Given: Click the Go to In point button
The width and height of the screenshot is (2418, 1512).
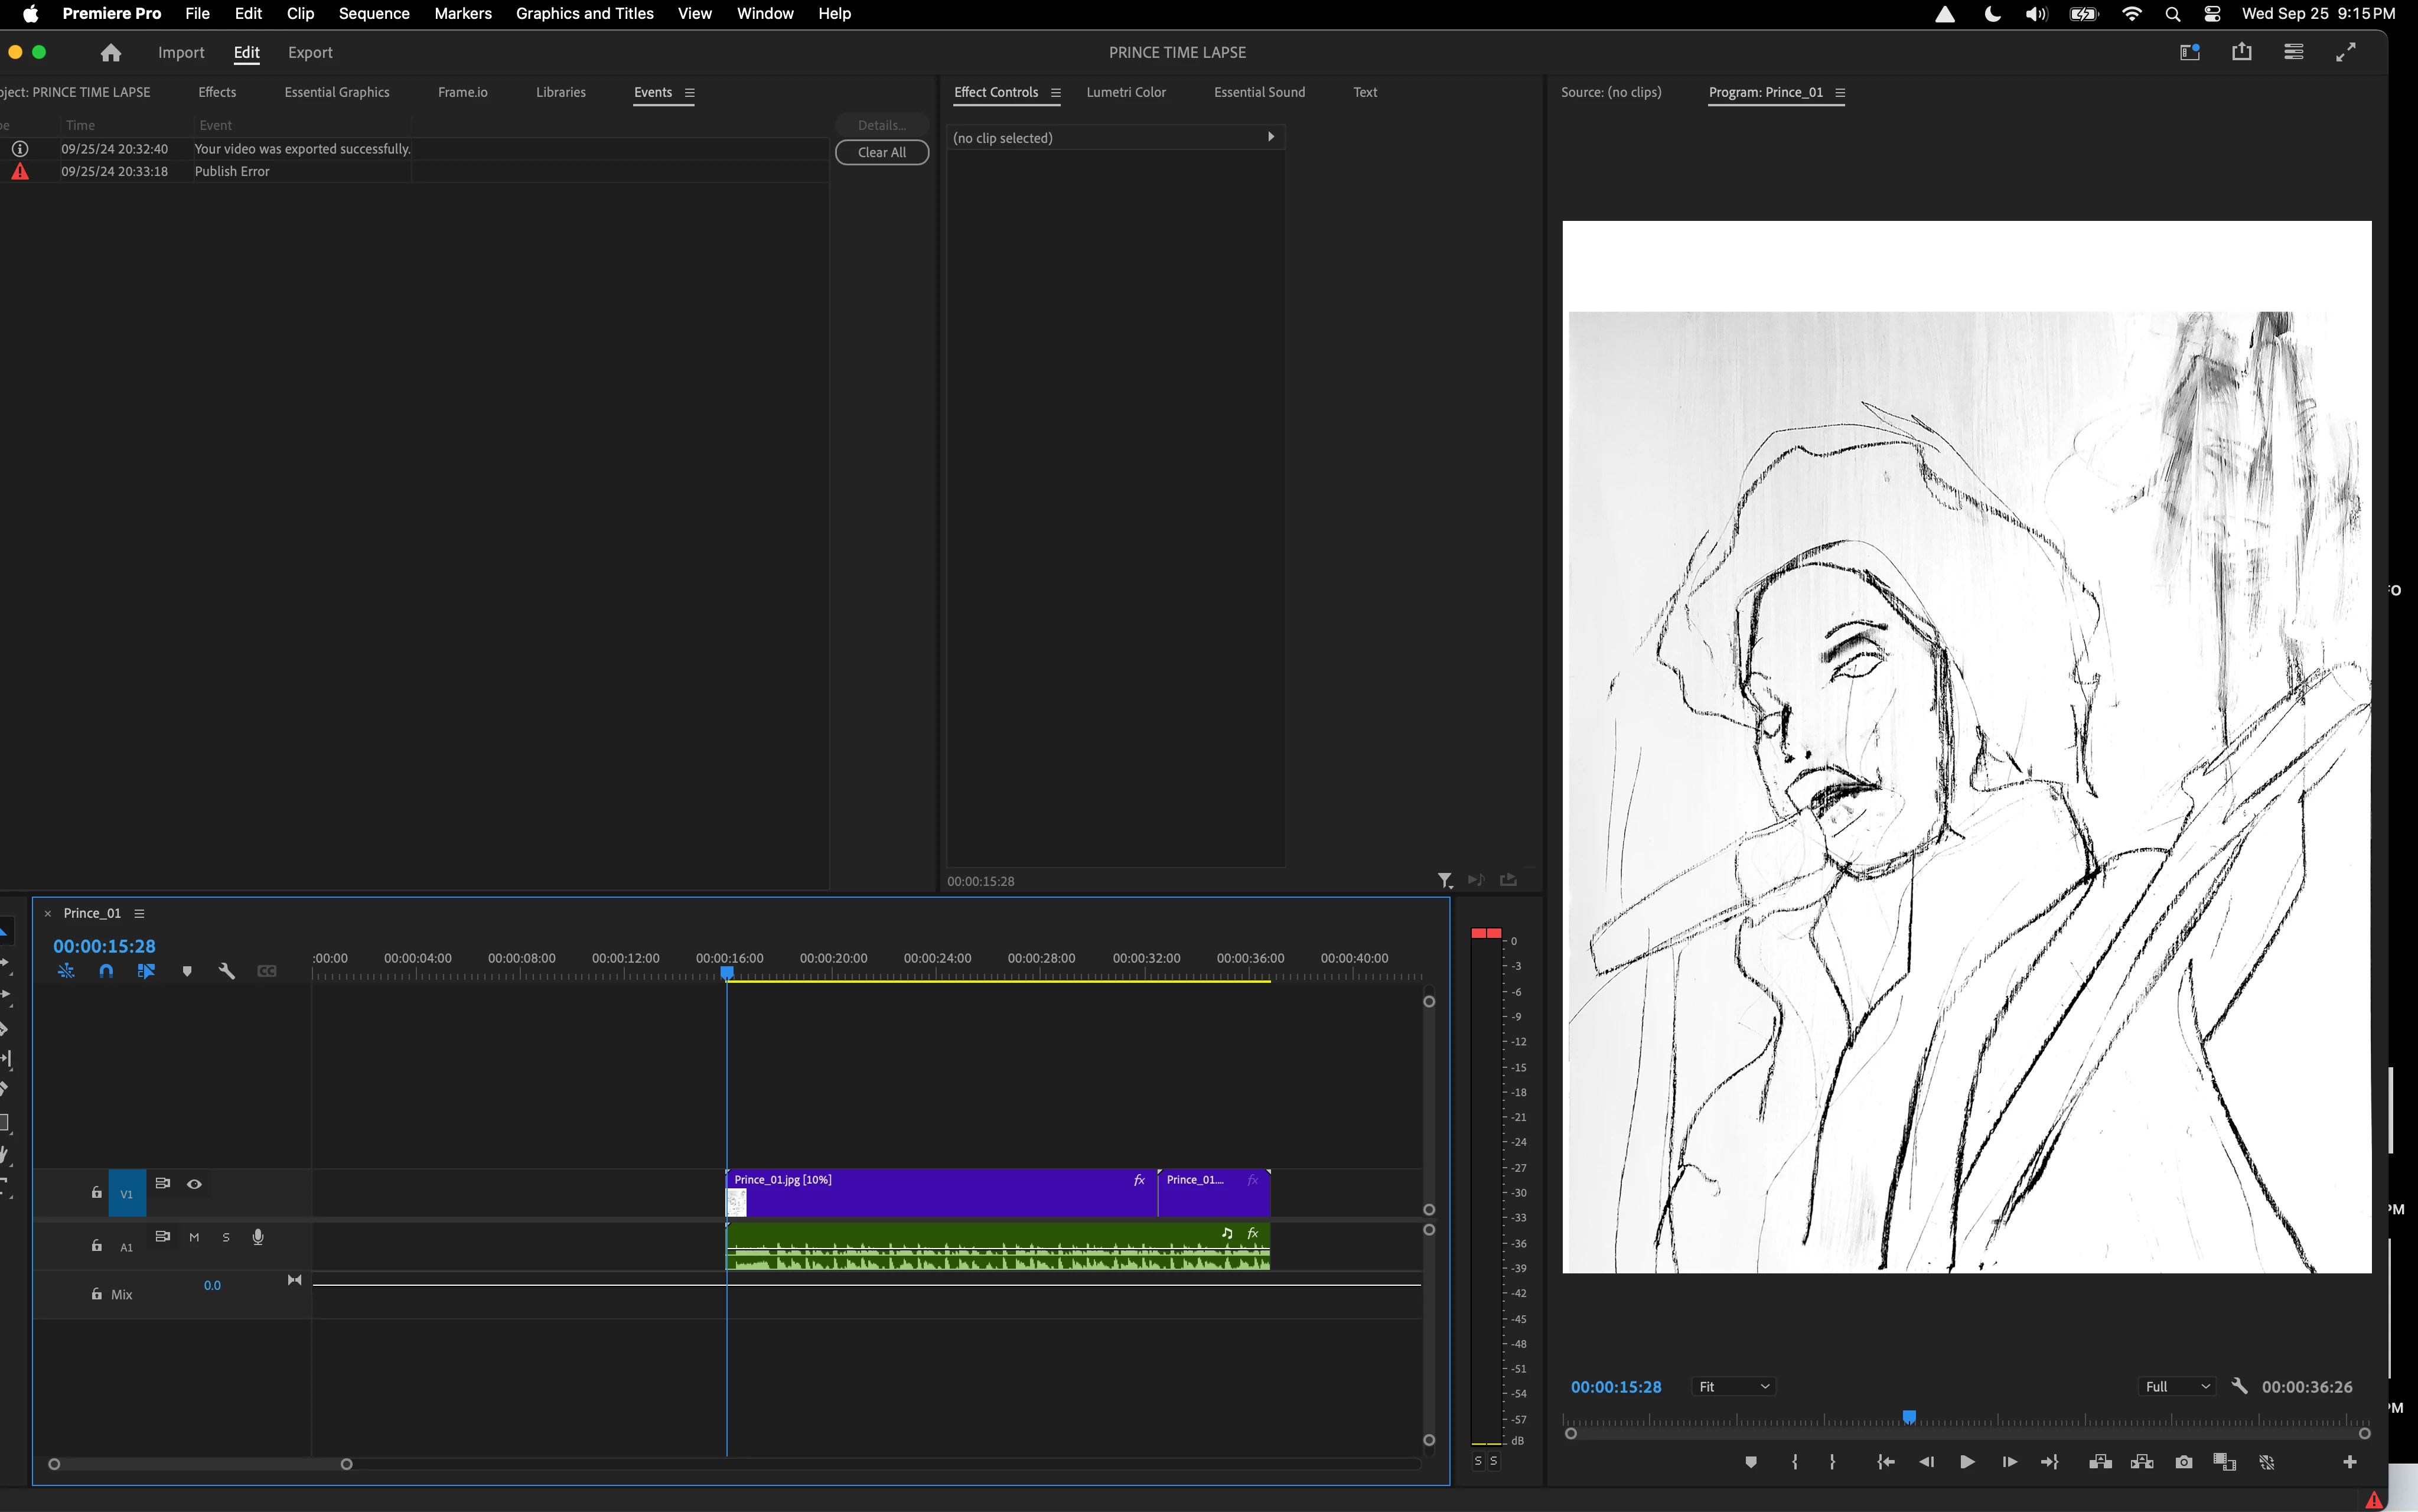Looking at the screenshot, I should click(x=1886, y=1462).
